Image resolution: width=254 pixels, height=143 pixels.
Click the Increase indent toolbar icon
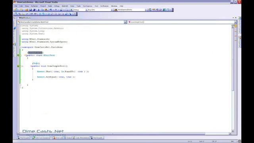(35, 14)
